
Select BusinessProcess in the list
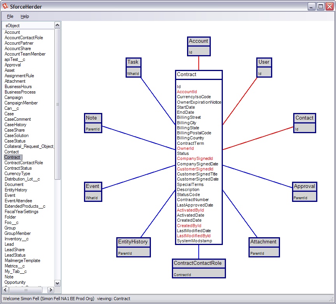click(20, 92)
